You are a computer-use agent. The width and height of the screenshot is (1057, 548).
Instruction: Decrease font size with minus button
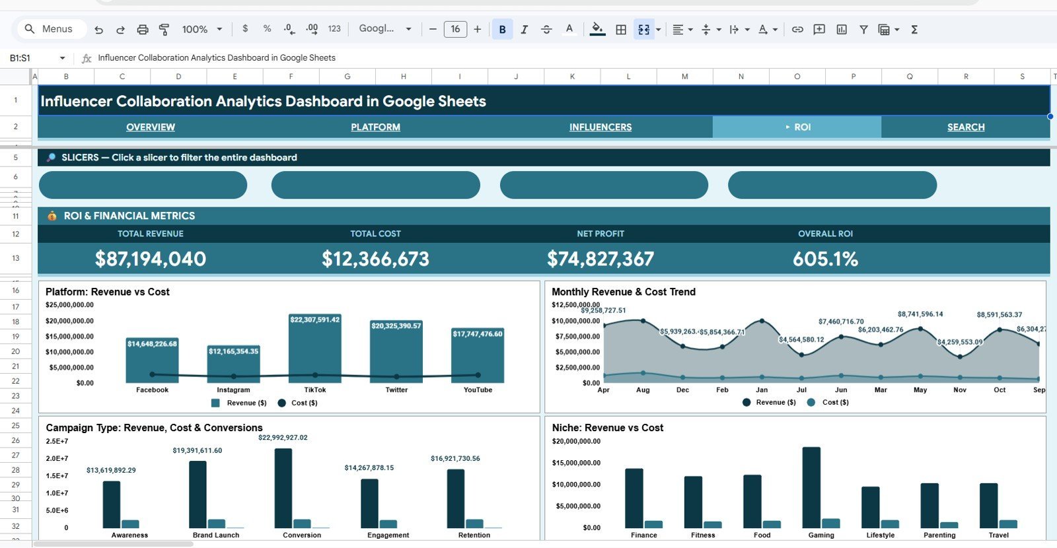(433, 29)
